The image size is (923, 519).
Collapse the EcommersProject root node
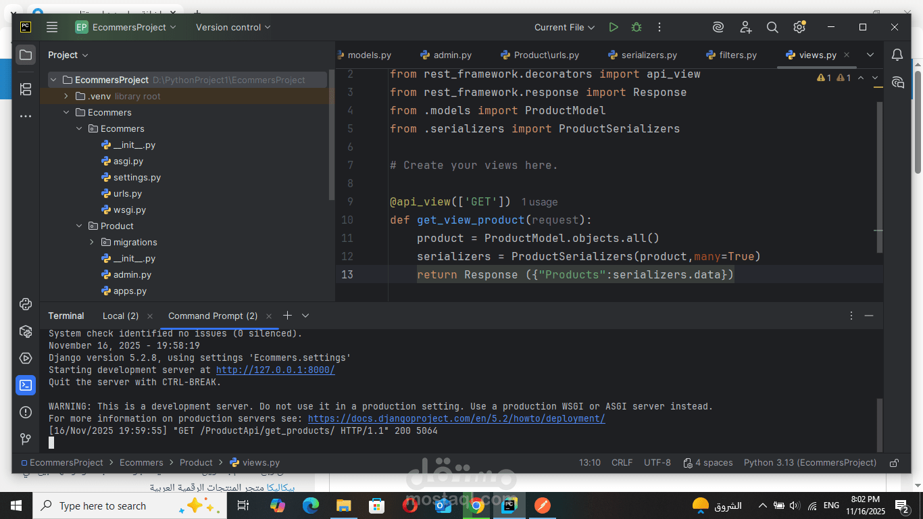[x=53, y=80]
